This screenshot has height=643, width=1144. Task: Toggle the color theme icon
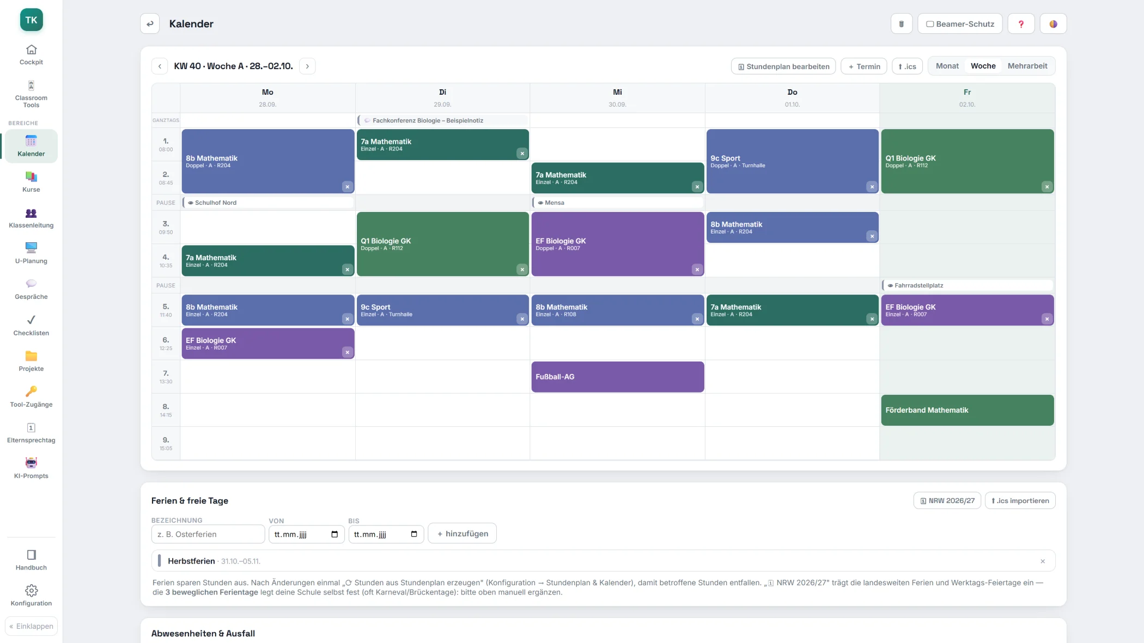point(1053,24)
